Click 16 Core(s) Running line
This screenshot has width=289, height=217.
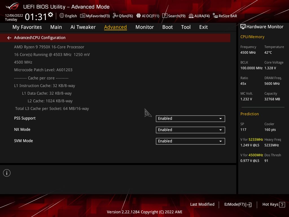(52, 55)
